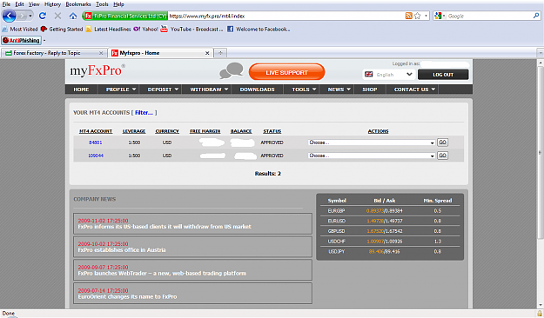Screen dimensions: 544x318
Task: Expand the CONTACT US navigation menu
Action: coord(414,89)
